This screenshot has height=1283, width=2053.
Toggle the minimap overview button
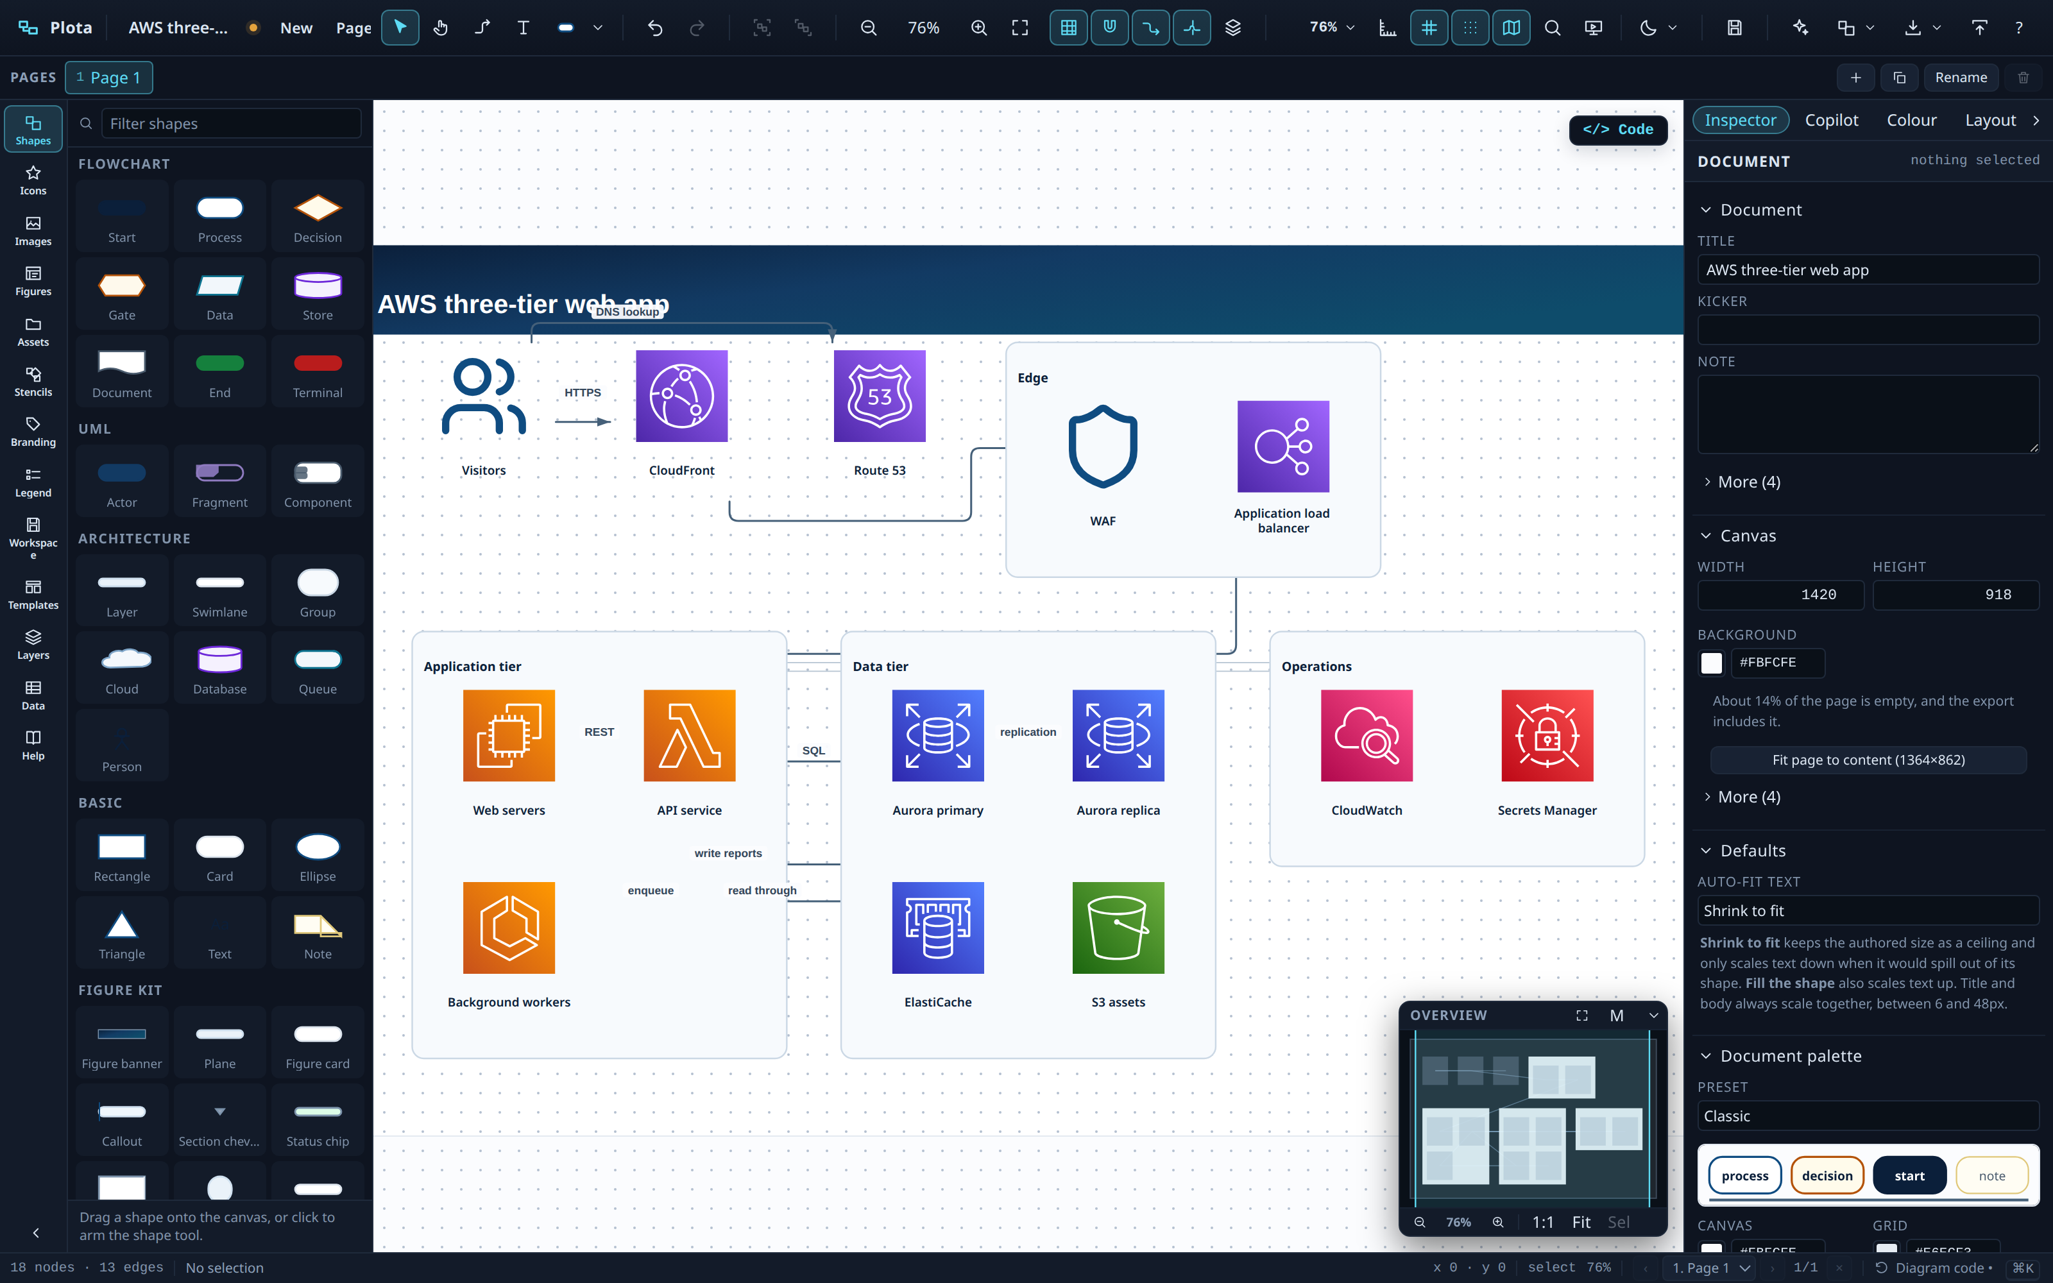click(1512, 28)
